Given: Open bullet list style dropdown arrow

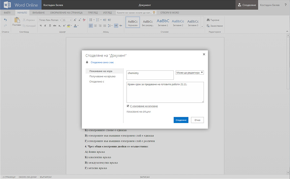Looking at the screenshot, I should [94, 20].
